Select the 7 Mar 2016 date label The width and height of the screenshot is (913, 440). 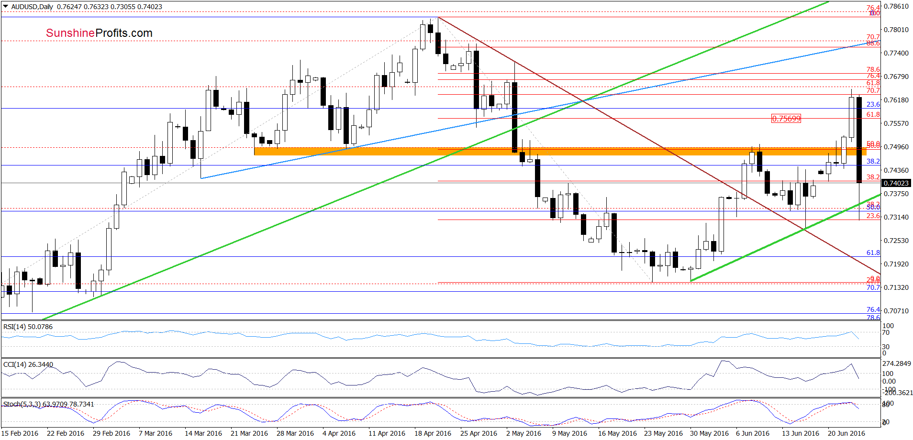(156, 433)
